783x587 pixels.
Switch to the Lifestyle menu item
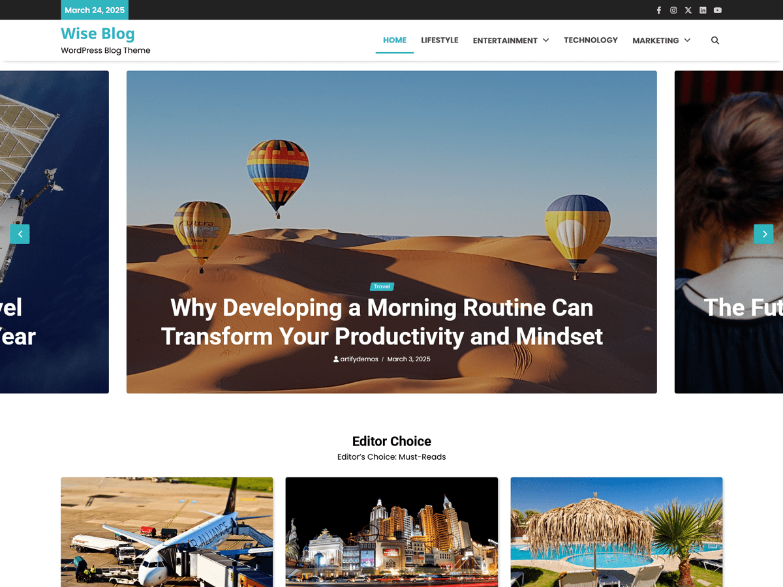[x=440, y=40]
